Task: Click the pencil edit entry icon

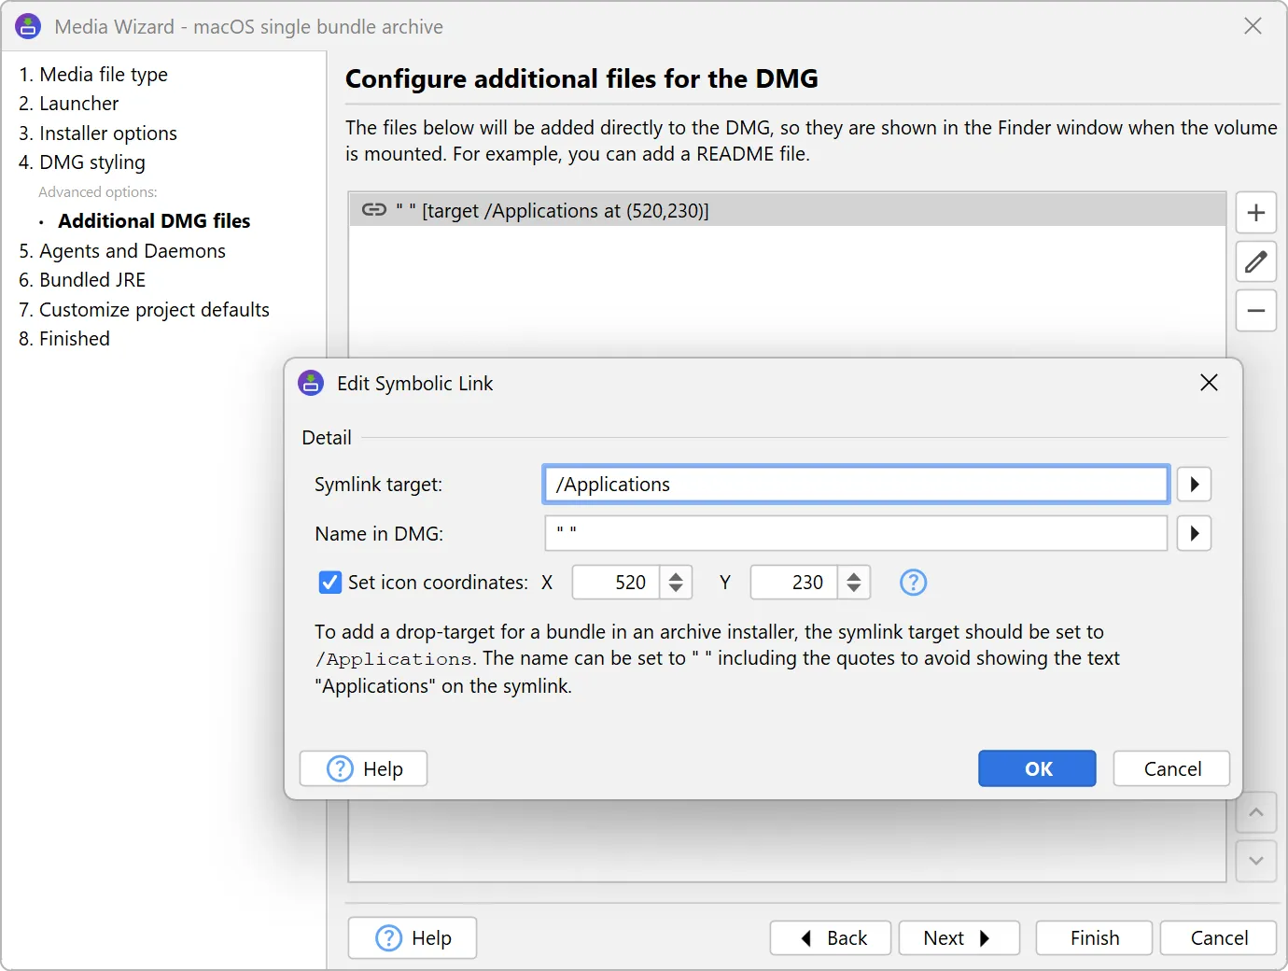Action: click(x=1255, y=261)
